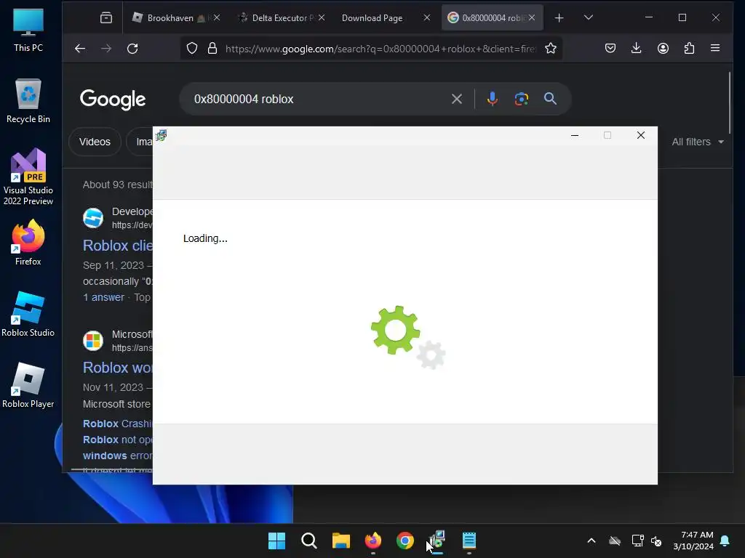The image size is (745, 558).
Task: Click inside the Google search text field
Action: coord(319,99)
